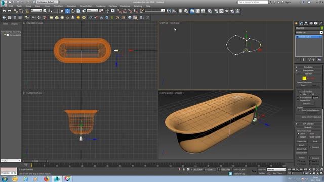Image resolution: width=324 pixels, height=182 pixels.
Task: Switch to the Utilities hammer panel tab
Action: [x=321, y=23]
